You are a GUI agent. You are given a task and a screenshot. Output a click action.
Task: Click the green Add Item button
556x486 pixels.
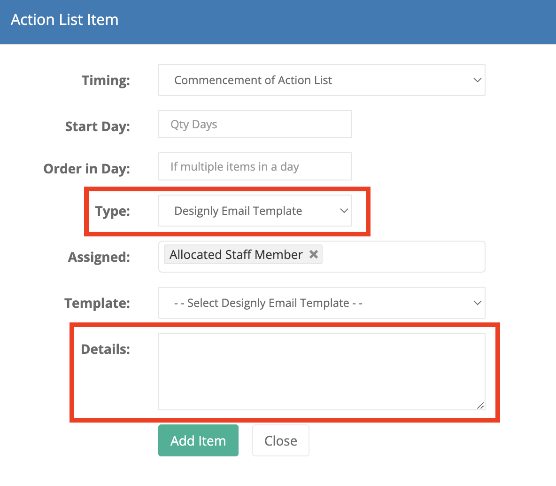[198, 440]
